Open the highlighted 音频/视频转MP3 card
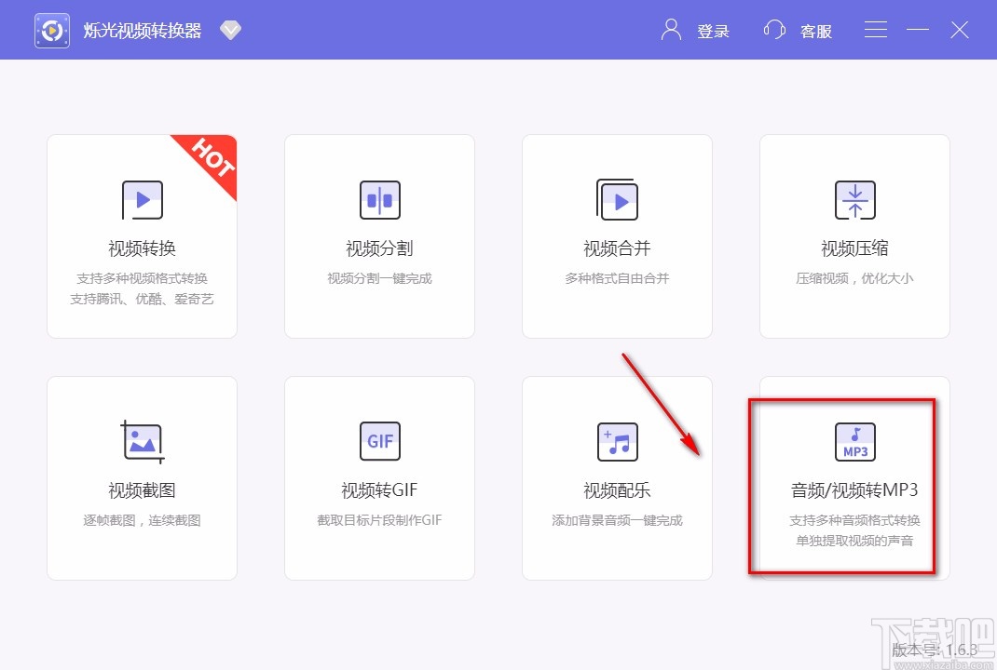This screenshot has height=670, width=997. point(854,489)
